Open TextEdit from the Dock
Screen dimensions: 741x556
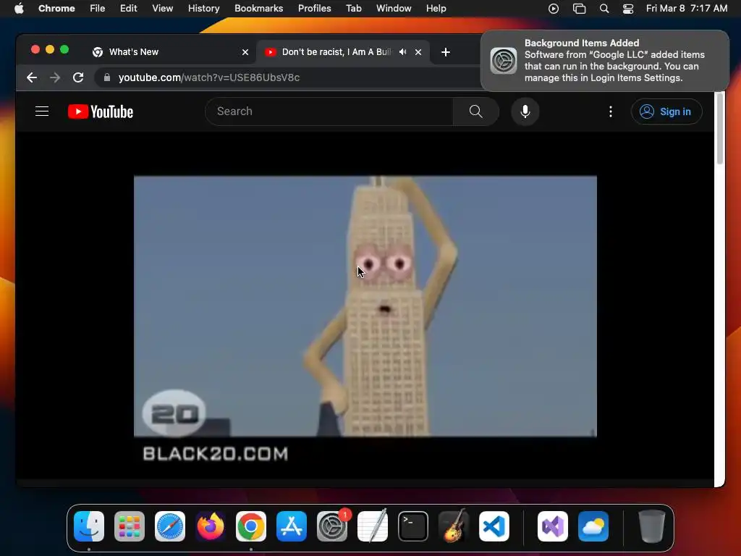click(x=373, y=526)
